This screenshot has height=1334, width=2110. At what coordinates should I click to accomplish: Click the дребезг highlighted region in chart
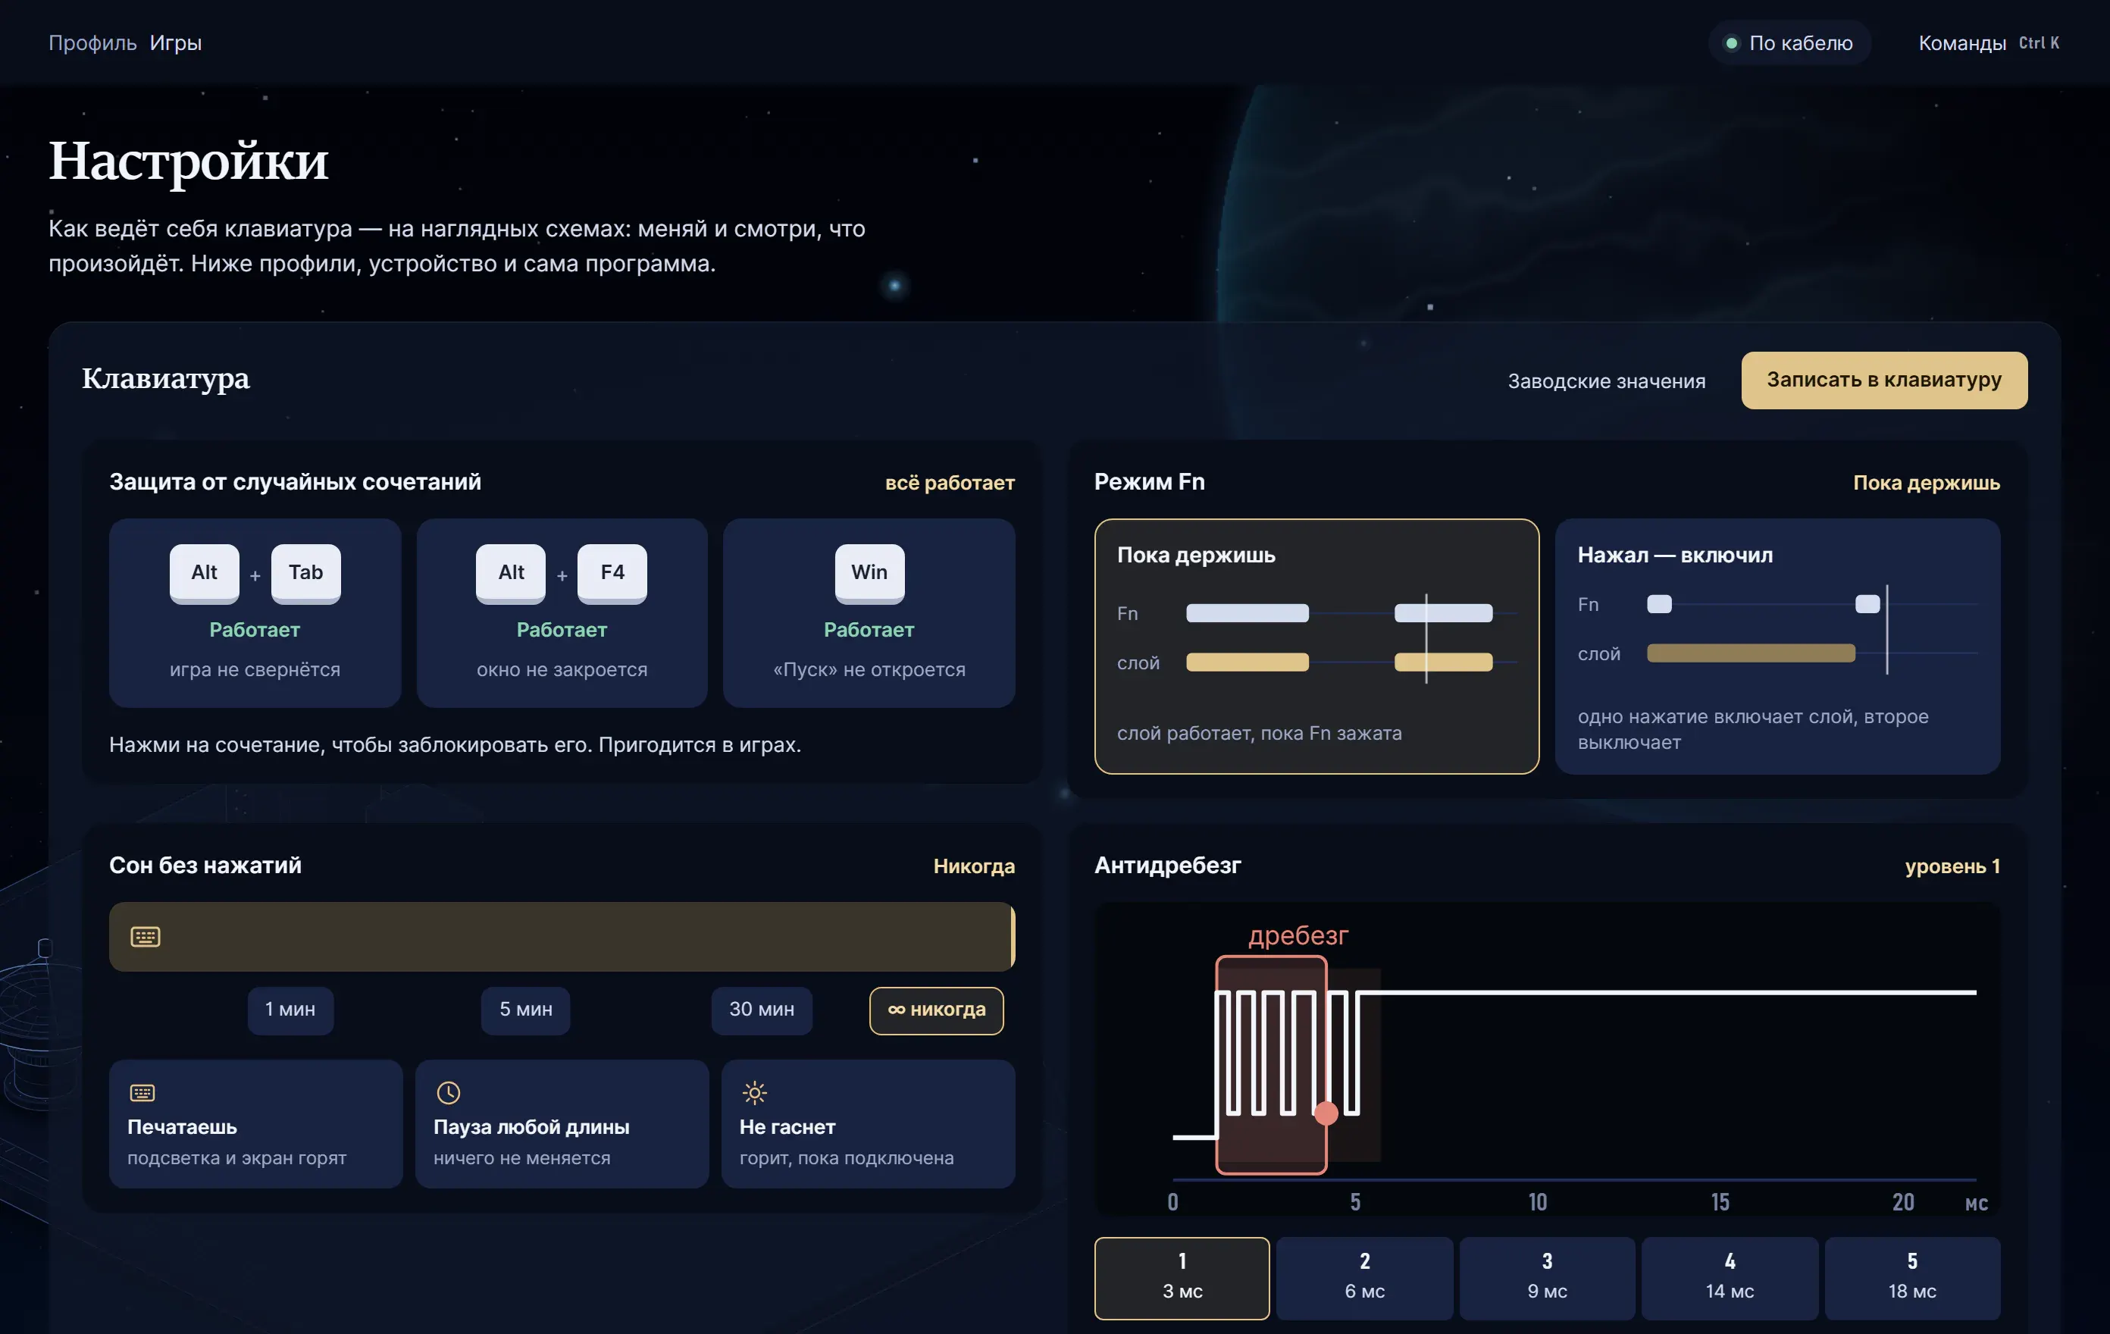coord(1270,1064)
